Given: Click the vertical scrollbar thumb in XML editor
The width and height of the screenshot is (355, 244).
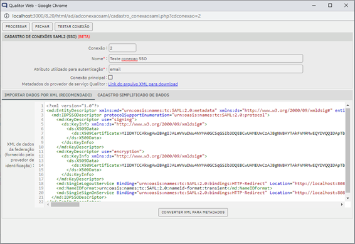Looking at the screenshot, I should 347,151.
